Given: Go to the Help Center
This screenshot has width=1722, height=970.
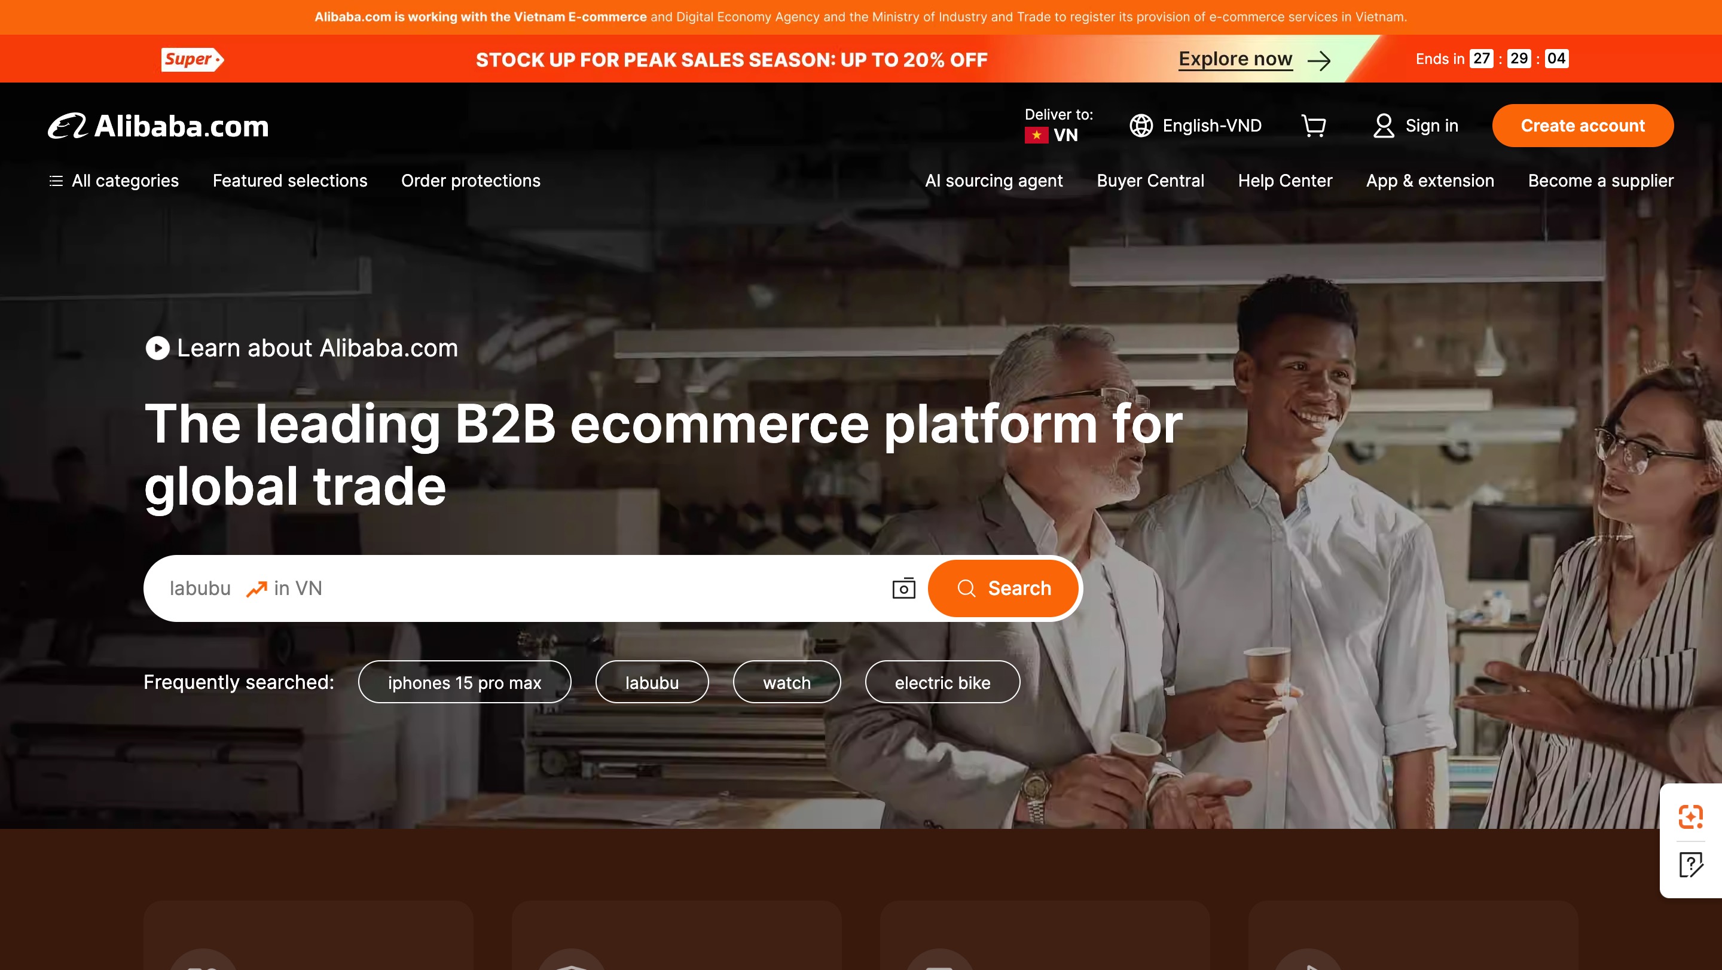Looking at the screenshot, I should [1285, 181].
